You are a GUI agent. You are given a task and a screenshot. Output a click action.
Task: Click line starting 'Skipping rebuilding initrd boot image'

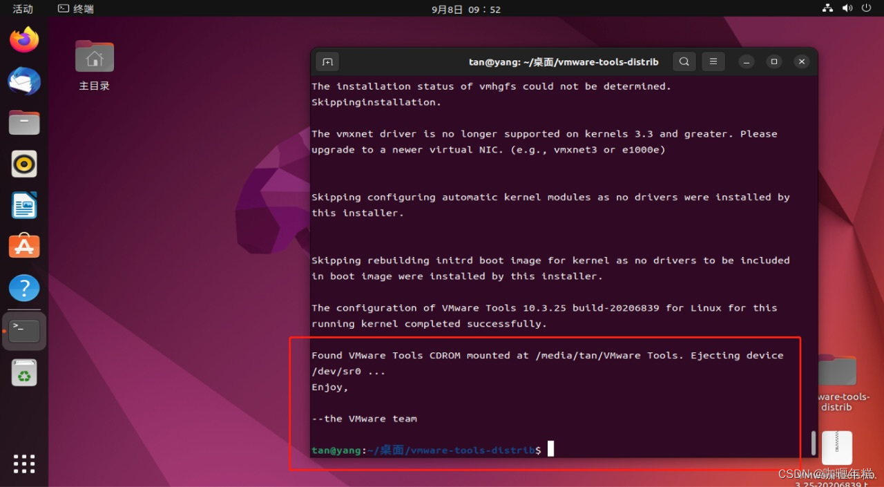click(x=550, y=260)
